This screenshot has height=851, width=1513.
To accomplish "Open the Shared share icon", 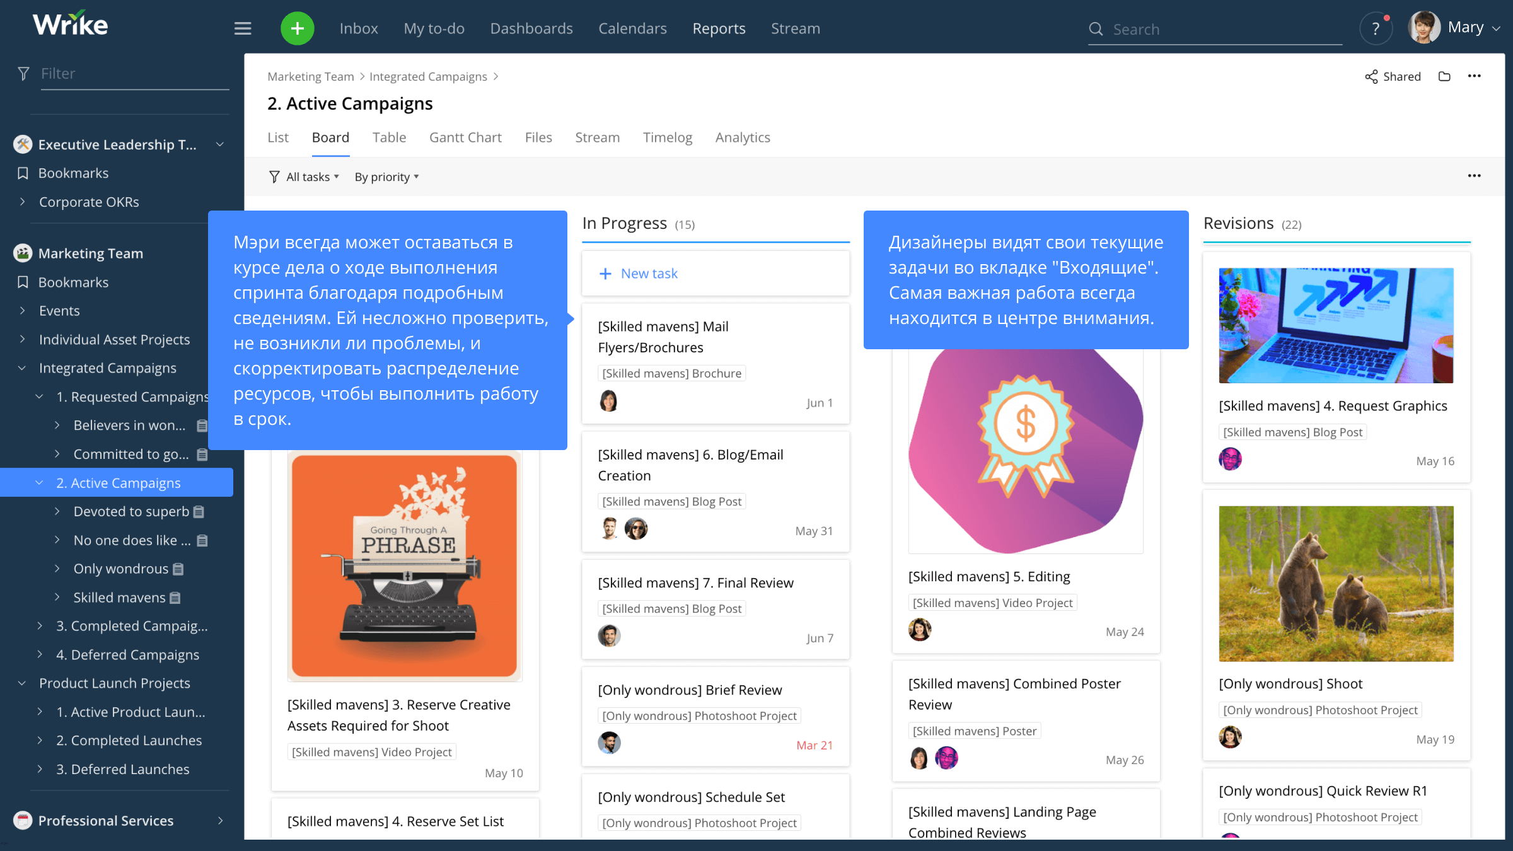I will (1371, 77).
